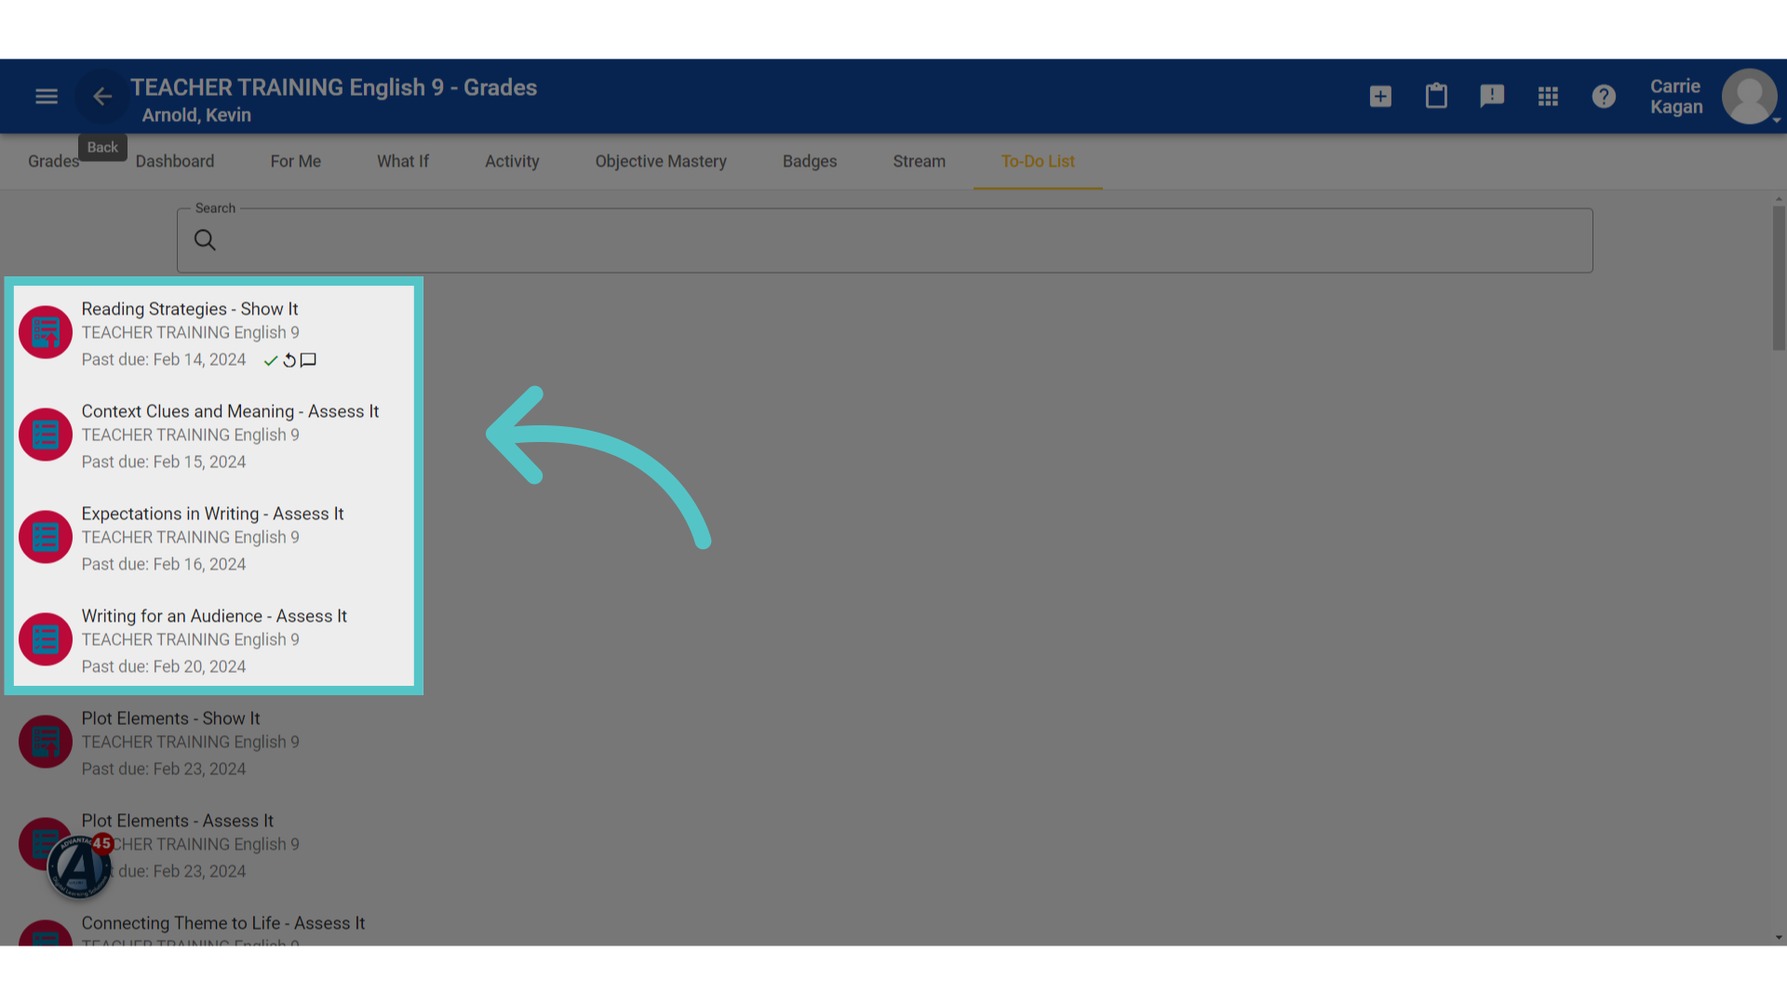This screenshot has width=1787, height=1005.
Task: Open the Badges tab
Action: (810, 161)
